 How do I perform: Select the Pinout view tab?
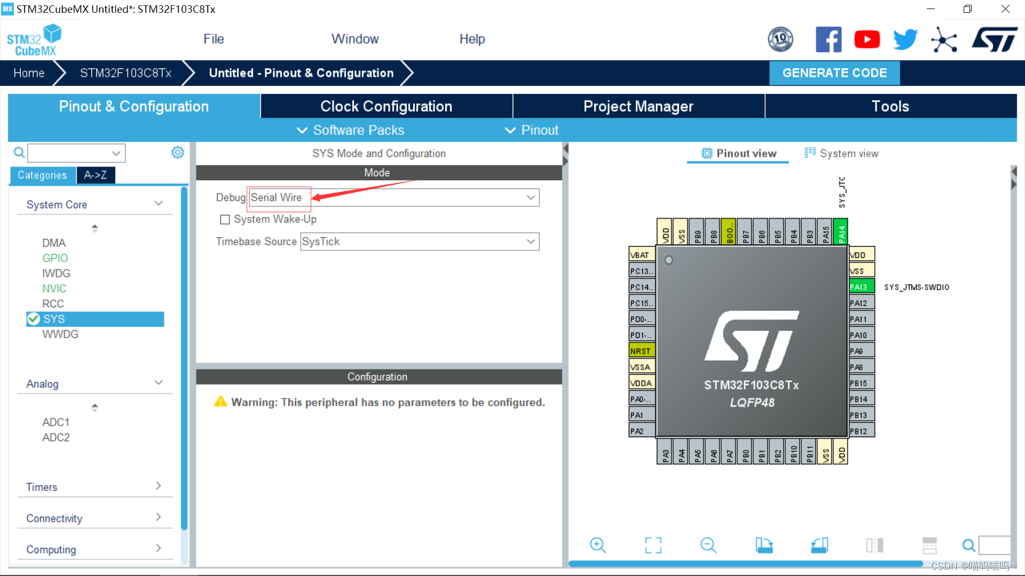738,154
